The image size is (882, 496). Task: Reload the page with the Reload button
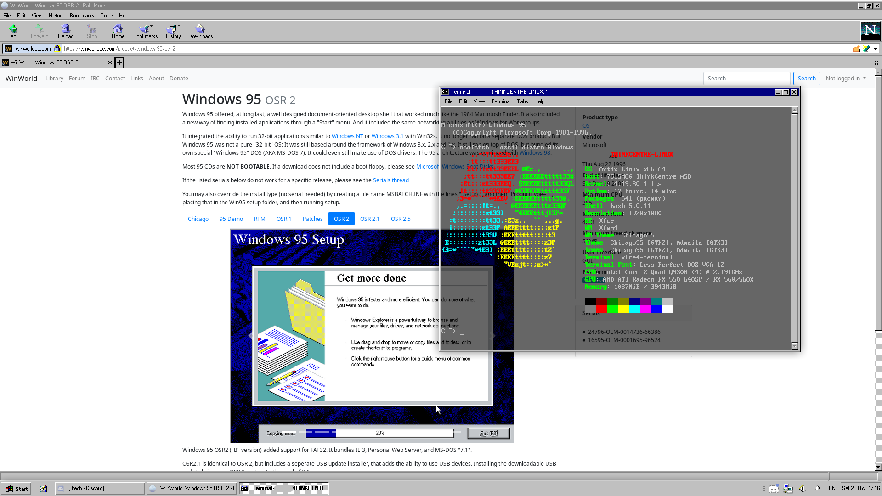tap(66, 31)
